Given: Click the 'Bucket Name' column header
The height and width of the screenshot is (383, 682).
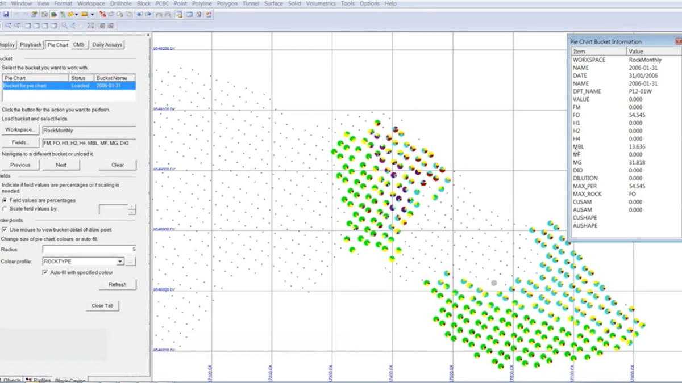Looking at the screenshot, I should (x=115, y=78).
